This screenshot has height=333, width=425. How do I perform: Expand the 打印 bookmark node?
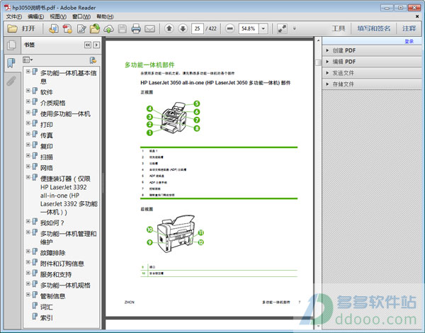(28, 123)
